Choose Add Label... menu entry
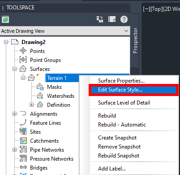Viewport: 180px width, 175px height. pos(134,169)
